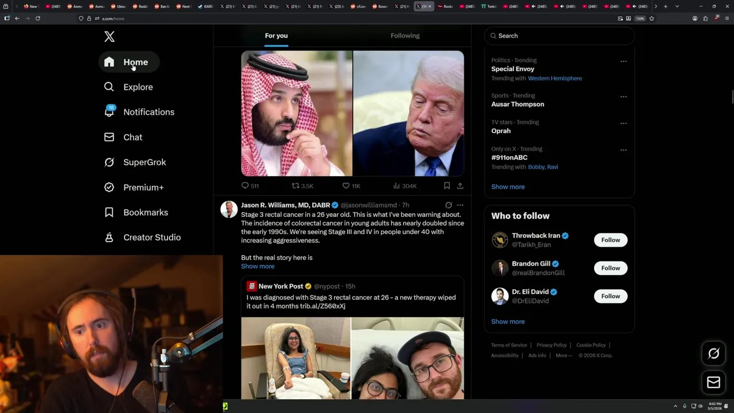734x413 pixels.
Task: Open more options on Jason Williams post
Action: click(x=460, y=205)
